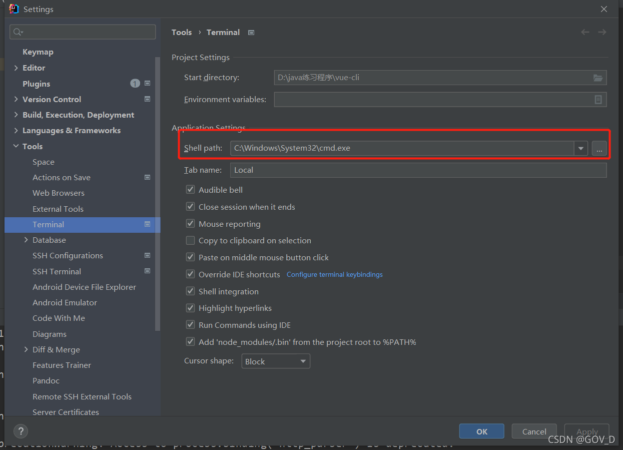Click the Tools breadcrumb link
This screenshot has width=623, height=450.
click(182, 32)
